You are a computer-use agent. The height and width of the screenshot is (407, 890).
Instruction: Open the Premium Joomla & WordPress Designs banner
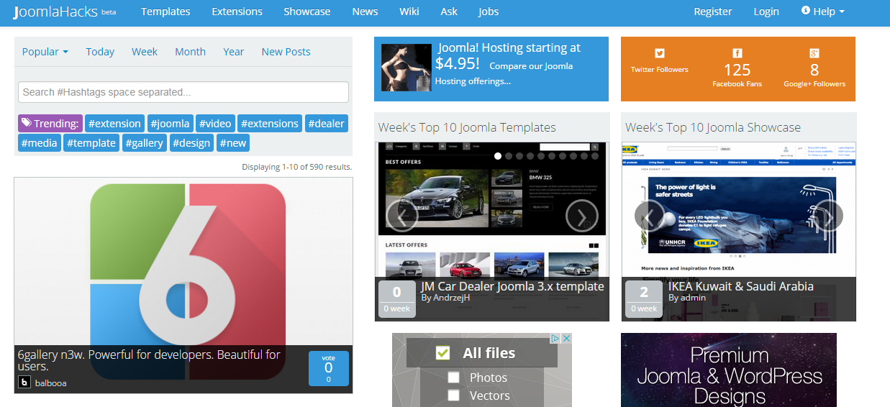click(x=729, y=370)
